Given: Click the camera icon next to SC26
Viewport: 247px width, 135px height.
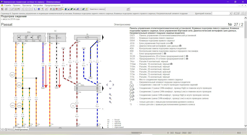Looking at the screenshot, I should point(187,56).
